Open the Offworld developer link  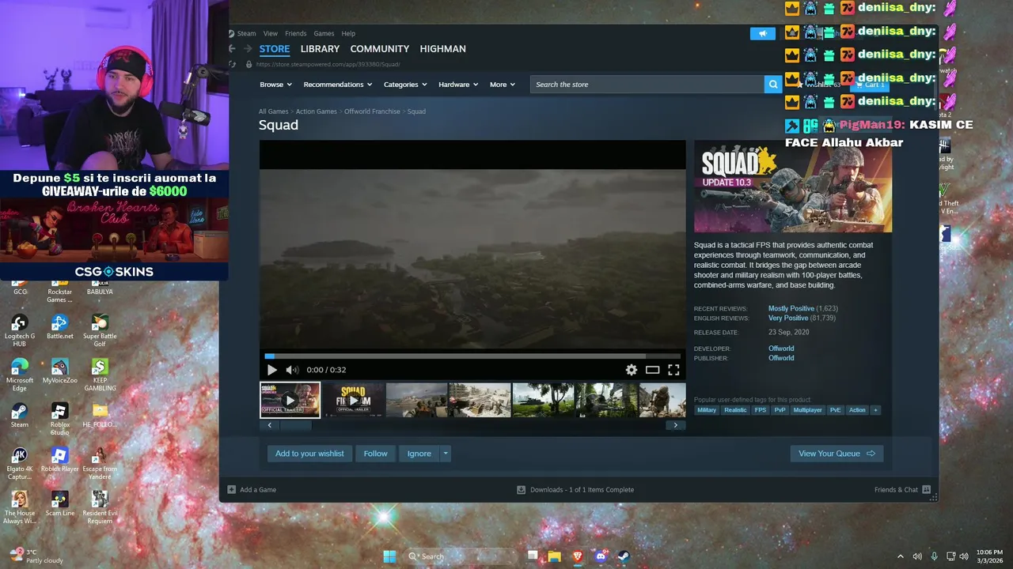point(781,349)
